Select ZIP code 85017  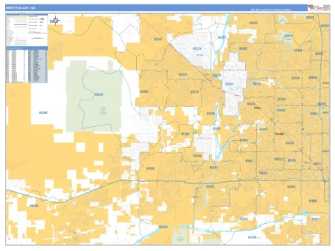click(x=317, y=164)
